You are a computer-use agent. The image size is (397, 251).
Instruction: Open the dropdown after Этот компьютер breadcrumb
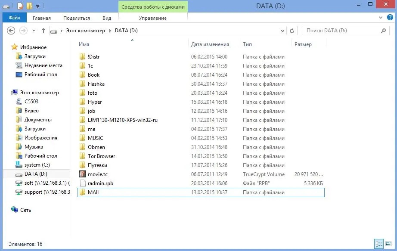110,31
